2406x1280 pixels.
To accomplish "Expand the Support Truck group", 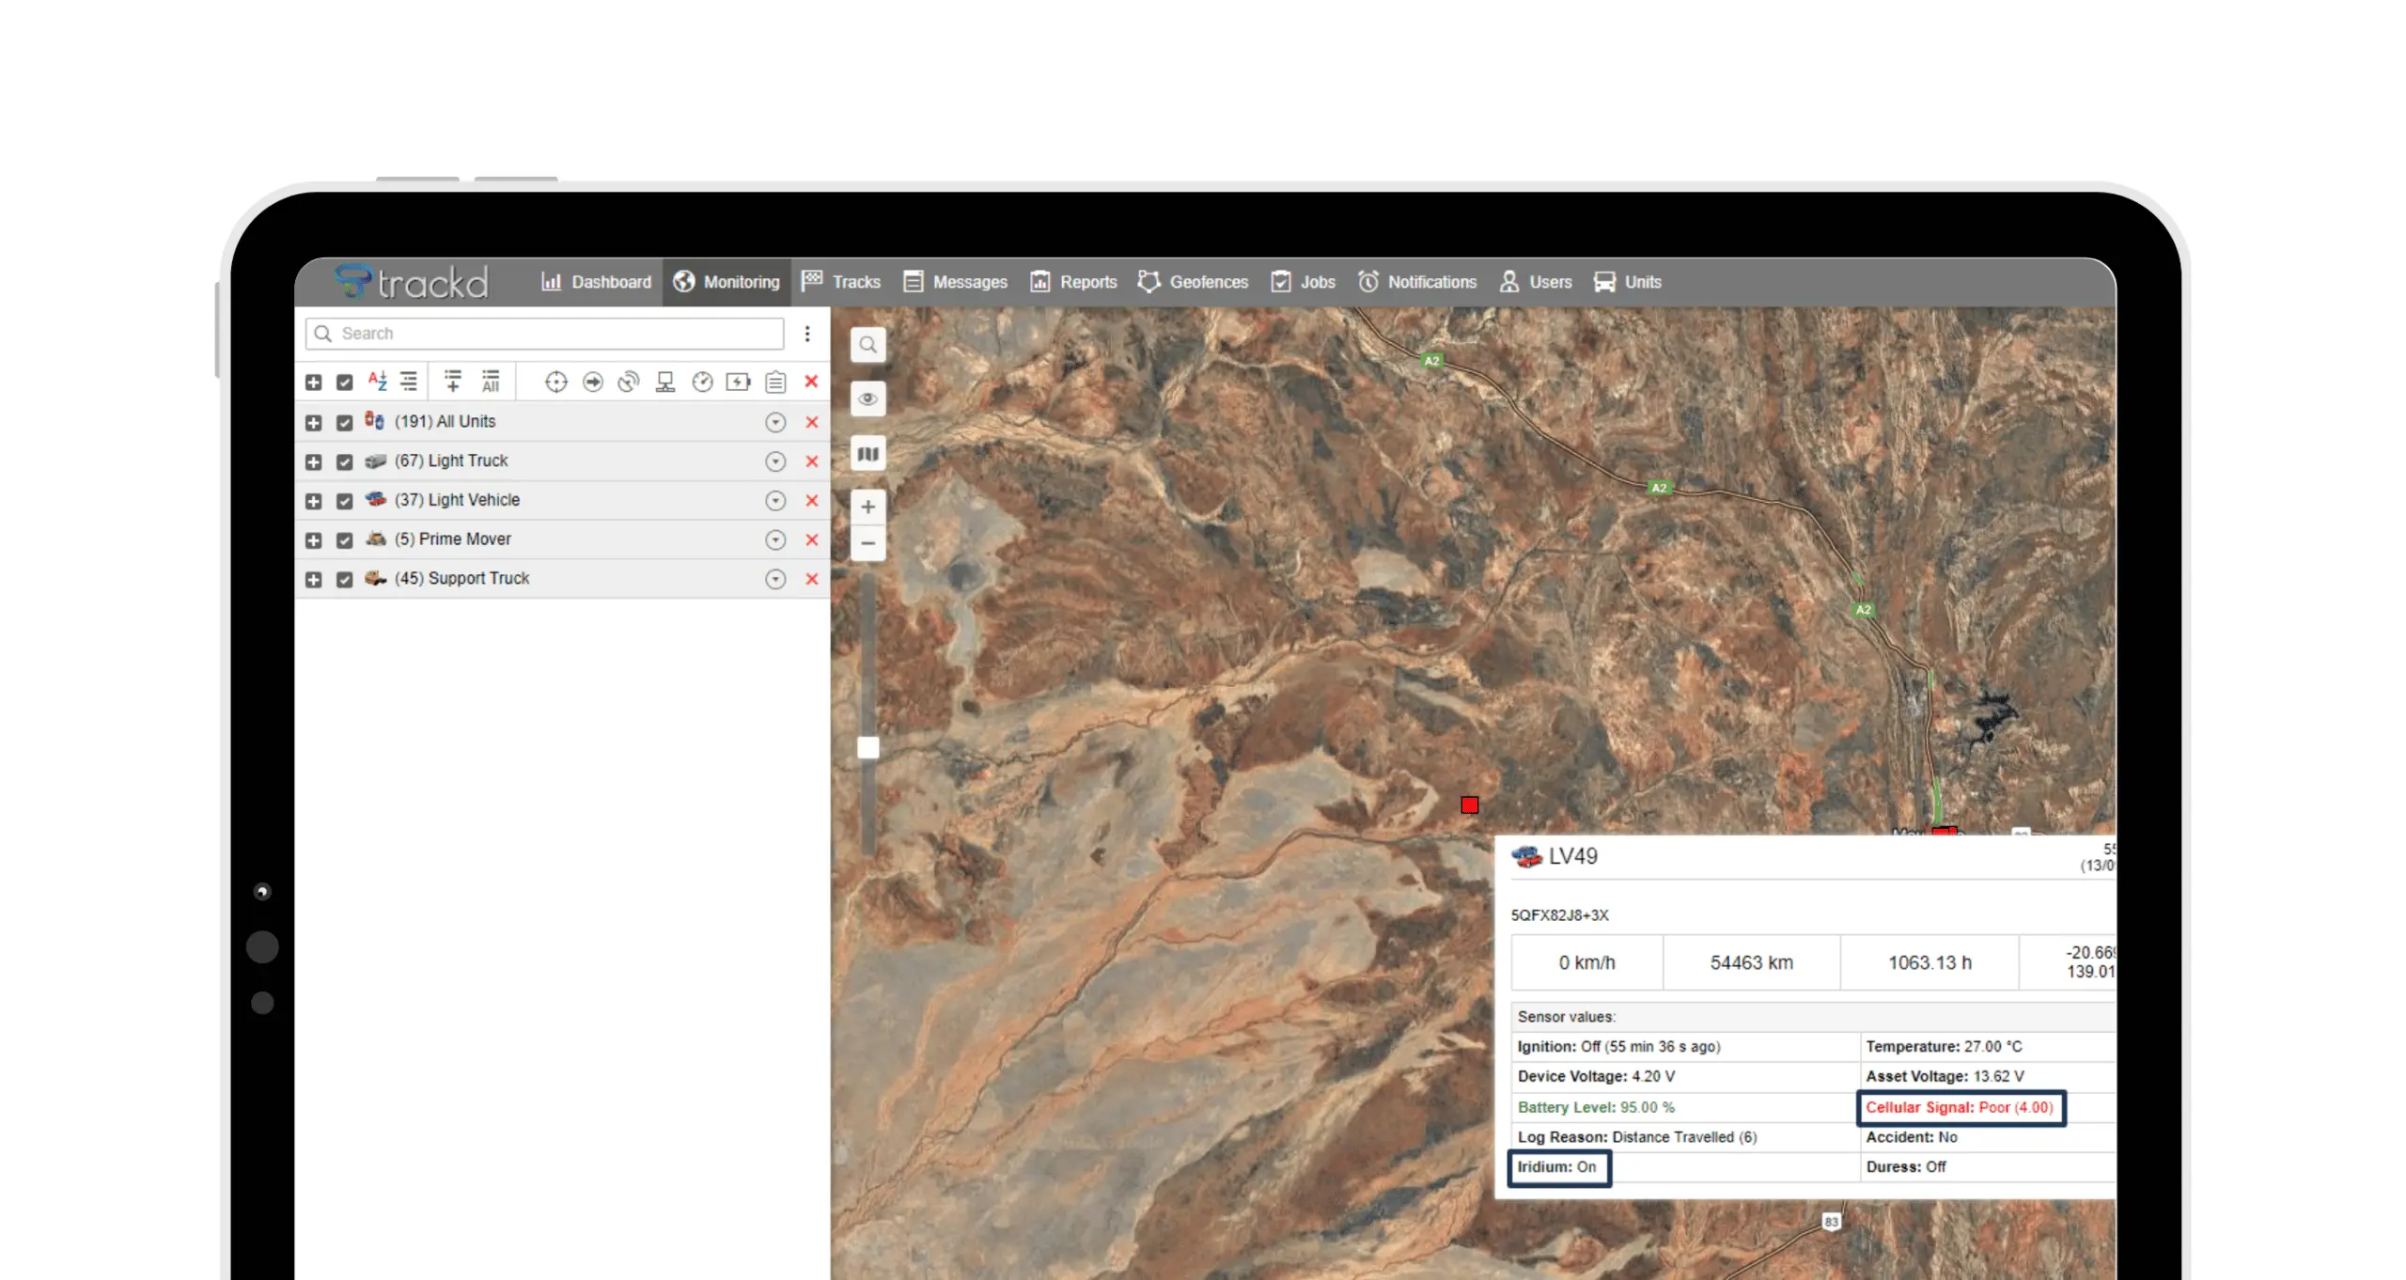I will pyautogui.click(x=313, y=580).
